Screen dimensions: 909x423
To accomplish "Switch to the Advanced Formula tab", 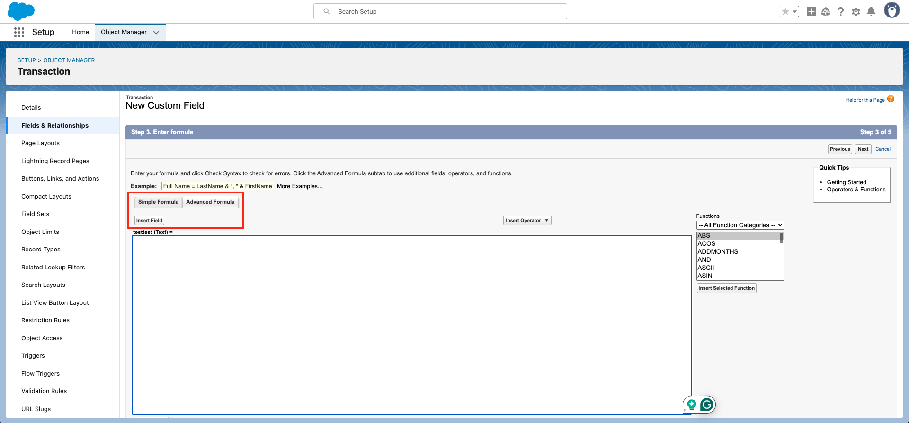I will (210, 202).
